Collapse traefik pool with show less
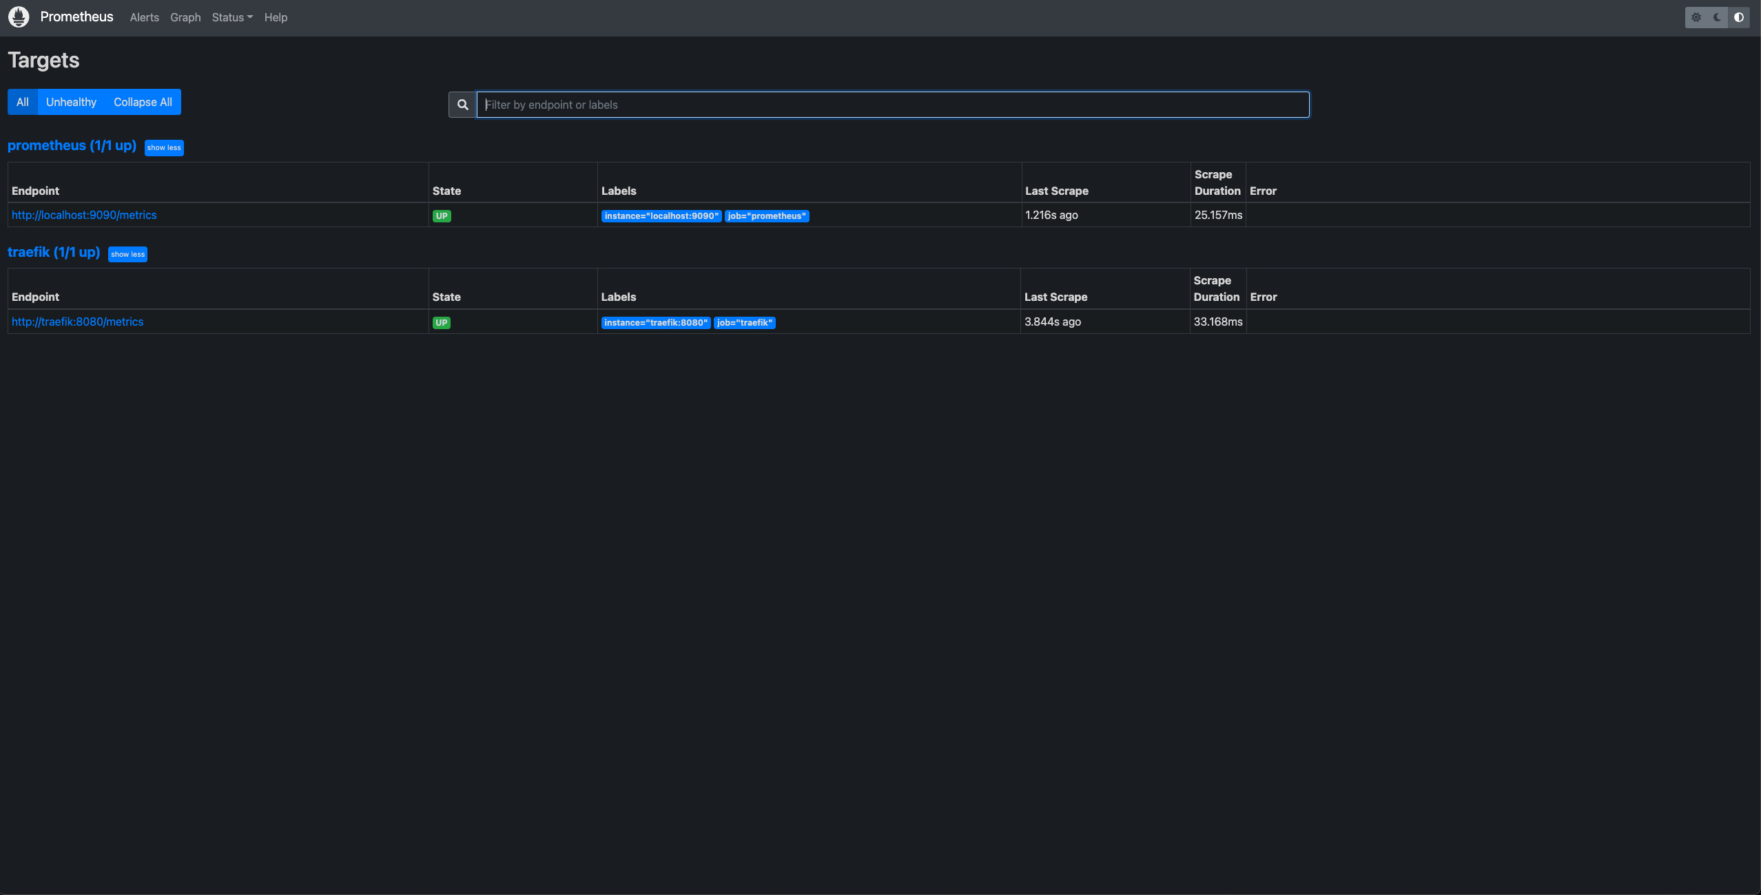This screenshot has height=895, width=1761. click(127, 254)
